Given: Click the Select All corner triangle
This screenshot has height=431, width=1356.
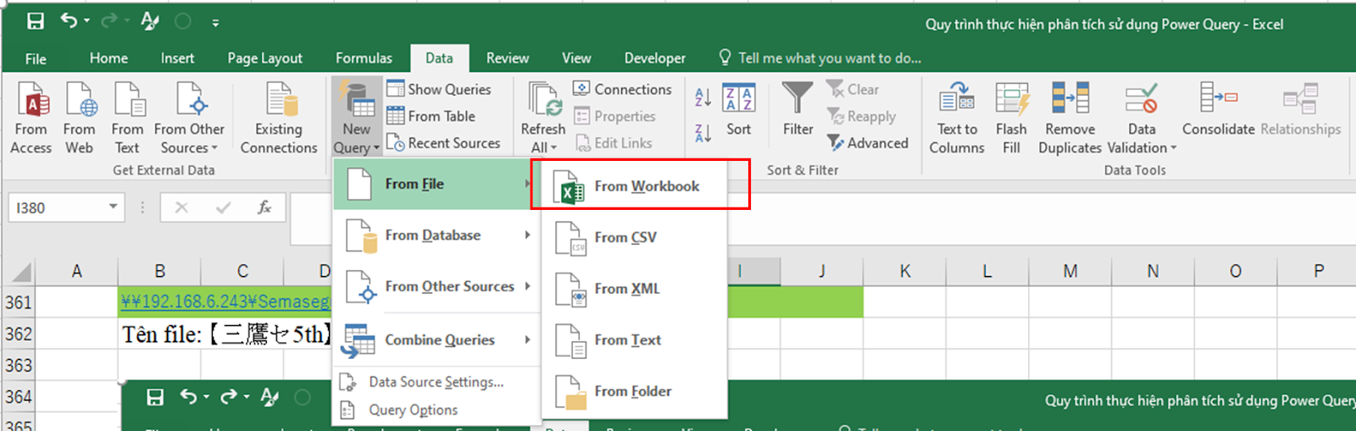Looking at the screenshot, I should coord(20,272).
